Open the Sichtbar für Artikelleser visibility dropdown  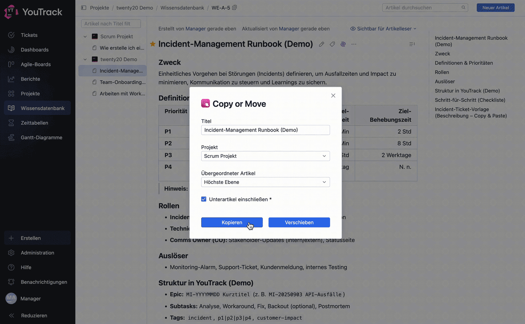point(383,29)
